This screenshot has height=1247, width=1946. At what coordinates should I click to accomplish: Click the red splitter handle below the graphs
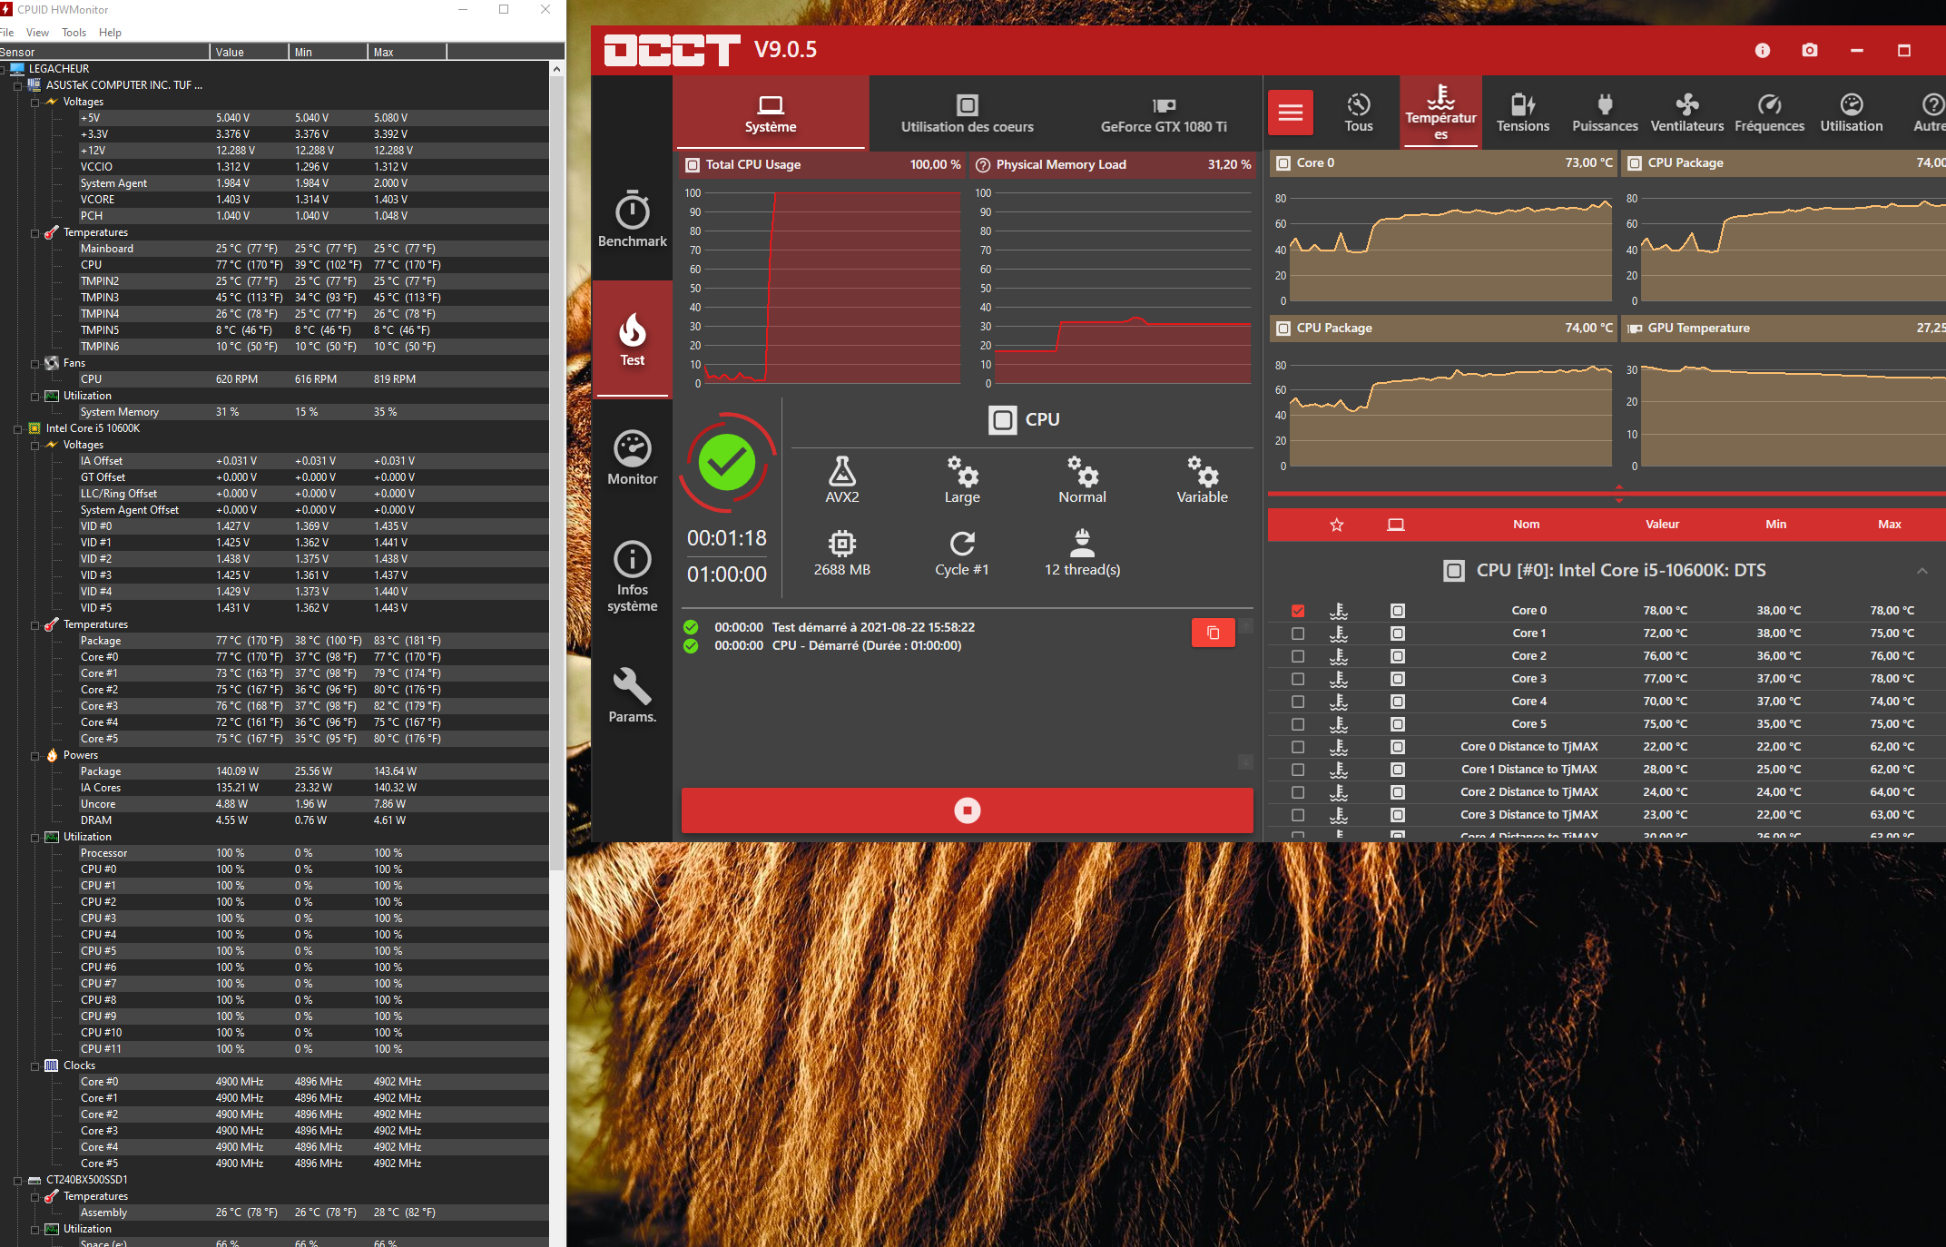(1618, 494)
